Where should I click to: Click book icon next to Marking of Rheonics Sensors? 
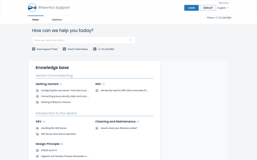37,102
